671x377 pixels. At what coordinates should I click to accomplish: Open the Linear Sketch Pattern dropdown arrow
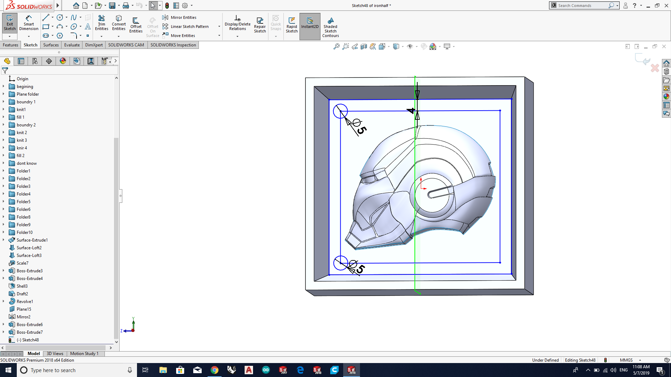point(219,27)
